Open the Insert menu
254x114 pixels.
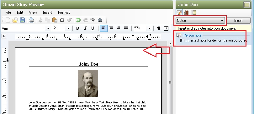pos(47,12)
